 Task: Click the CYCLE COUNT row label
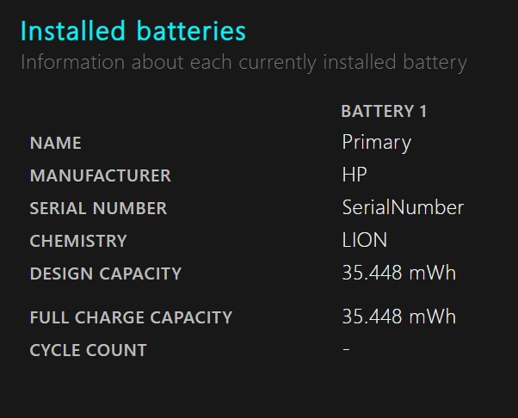coord(88,350)
